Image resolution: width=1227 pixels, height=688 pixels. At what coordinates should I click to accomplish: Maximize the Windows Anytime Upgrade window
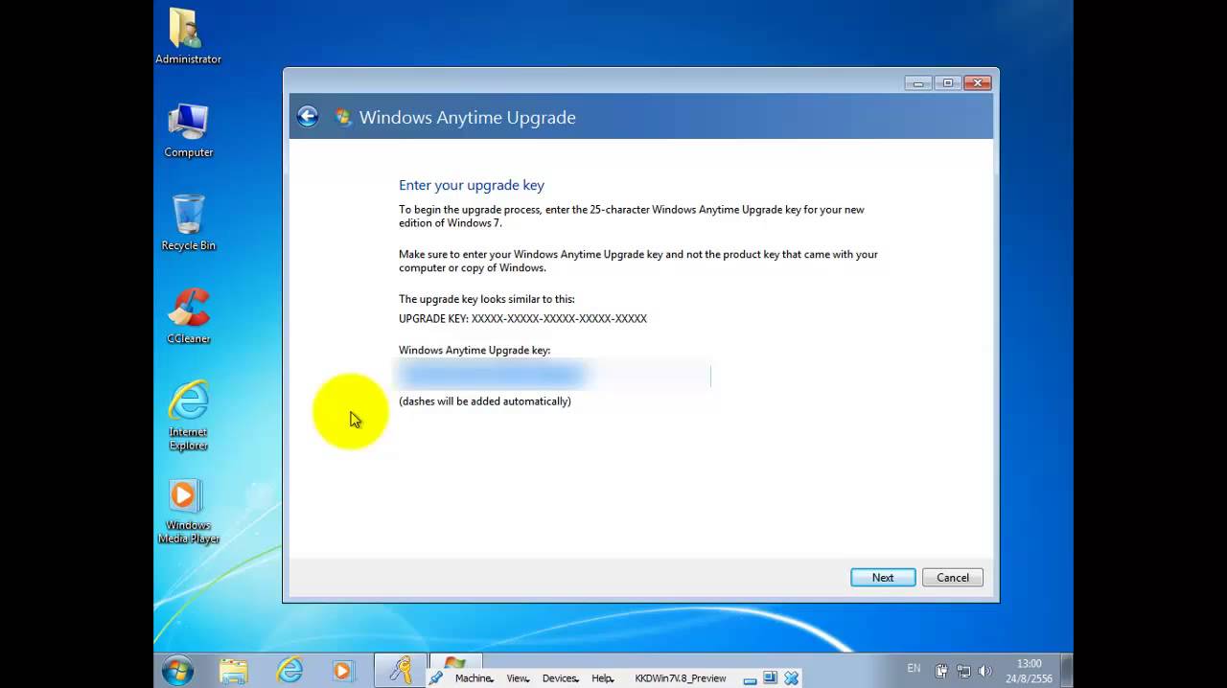[x=947, y=83]
